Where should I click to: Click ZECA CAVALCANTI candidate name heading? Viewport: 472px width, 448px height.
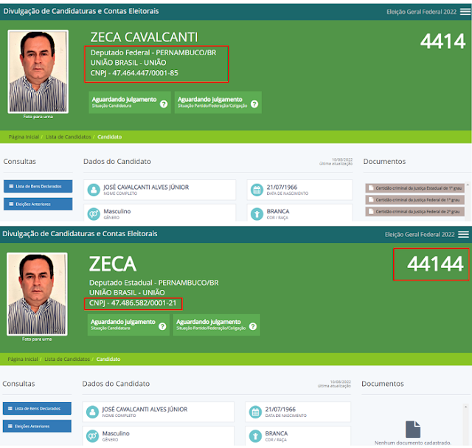tap(144, 38)
